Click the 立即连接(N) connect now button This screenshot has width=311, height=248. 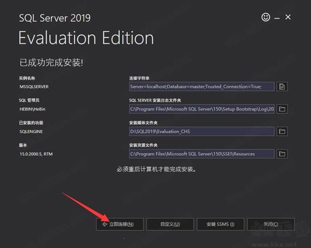pyautogui.click(x=120, y=224)
